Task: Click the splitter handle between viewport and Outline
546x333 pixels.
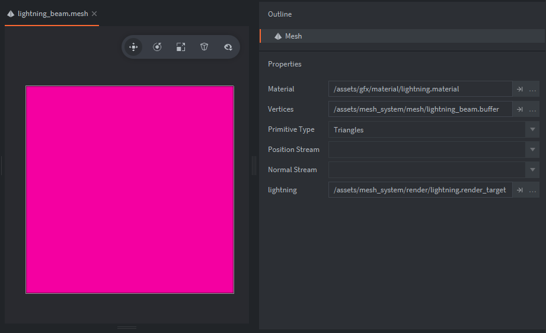Action: (254, 166)
